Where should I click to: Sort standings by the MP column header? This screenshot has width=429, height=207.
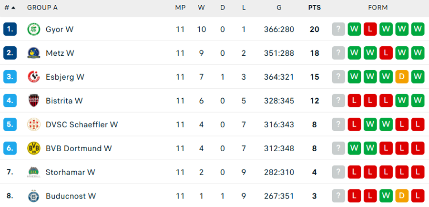tap(180, 8)
